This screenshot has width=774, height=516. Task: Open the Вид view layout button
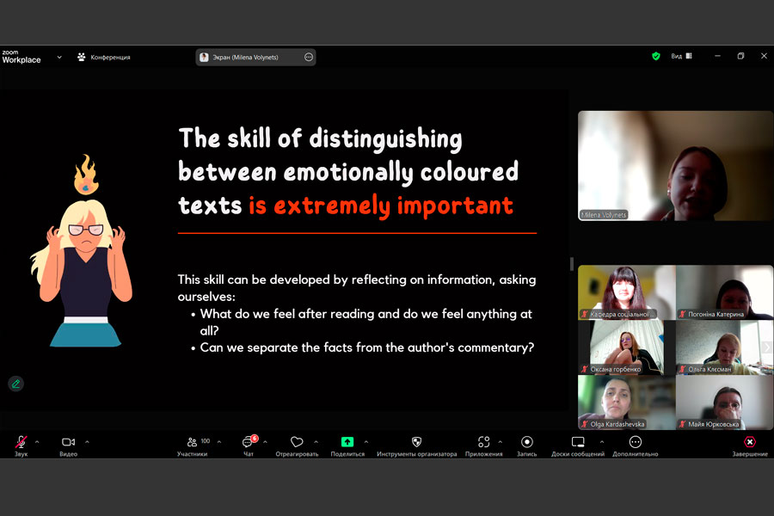[x=681, y=57]
